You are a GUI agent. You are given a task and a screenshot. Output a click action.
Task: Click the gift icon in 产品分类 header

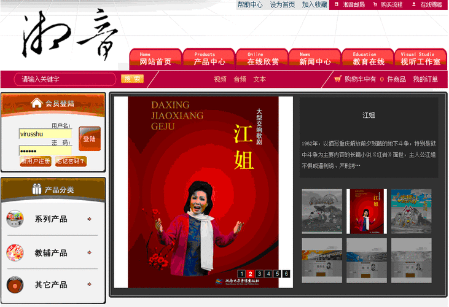coord(37,189)
